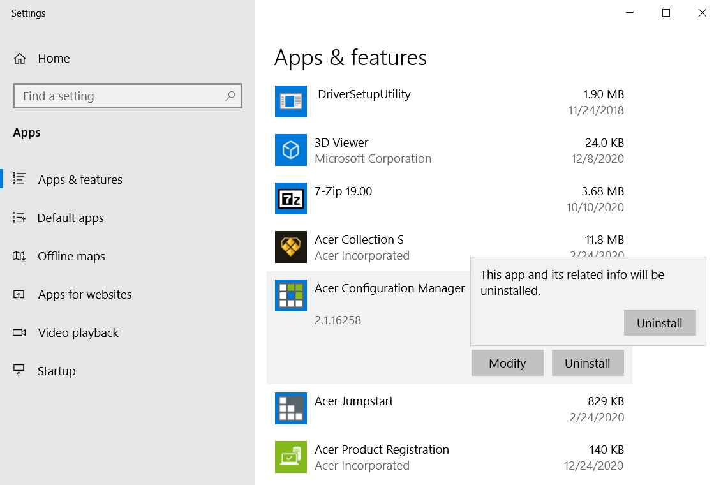Click the 24.0 KB size value
Image resolution: width=721 pixels, height=485 pixels.
(x=604, y=143)
